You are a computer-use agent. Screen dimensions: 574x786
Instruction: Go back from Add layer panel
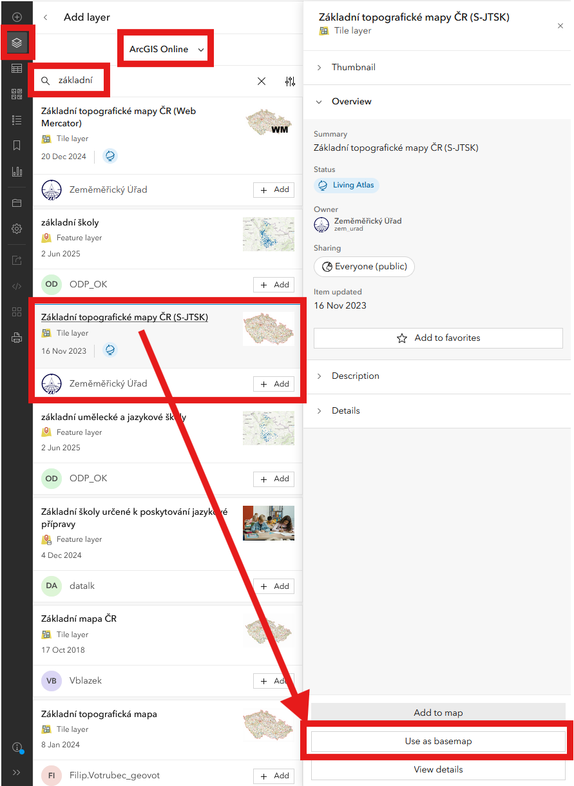pos(46,17)
